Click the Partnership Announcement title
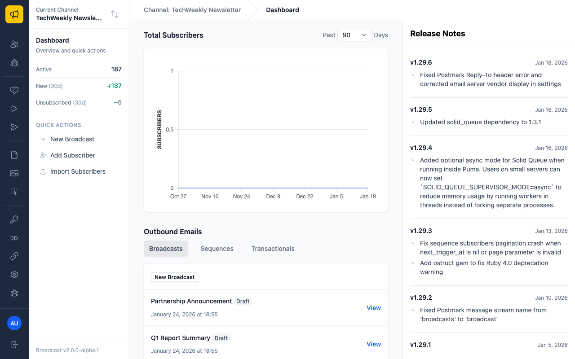The width and height of the screenshot is (575, 359). point(191,301)
